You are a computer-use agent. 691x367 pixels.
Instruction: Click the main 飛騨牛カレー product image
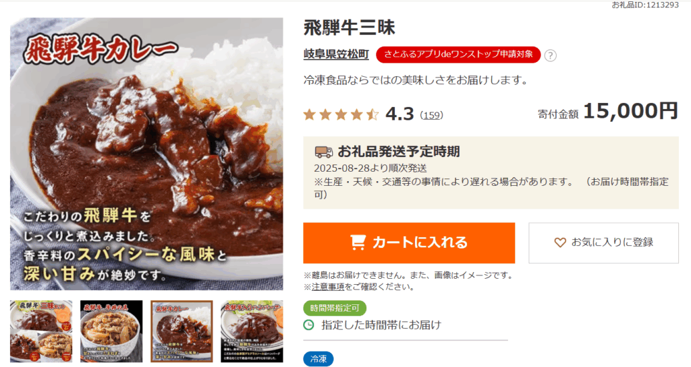click(x=146, y=154)
